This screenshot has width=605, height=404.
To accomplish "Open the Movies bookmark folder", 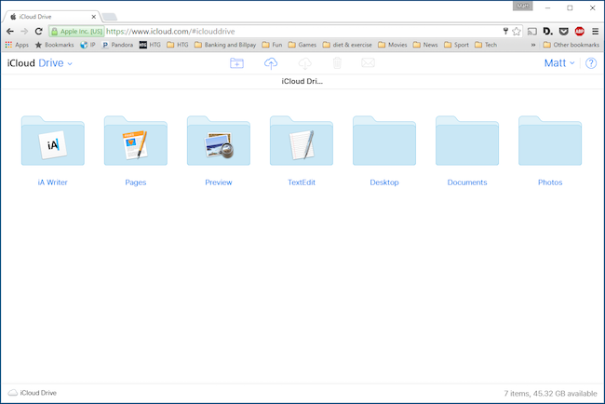I will [393, 45].
